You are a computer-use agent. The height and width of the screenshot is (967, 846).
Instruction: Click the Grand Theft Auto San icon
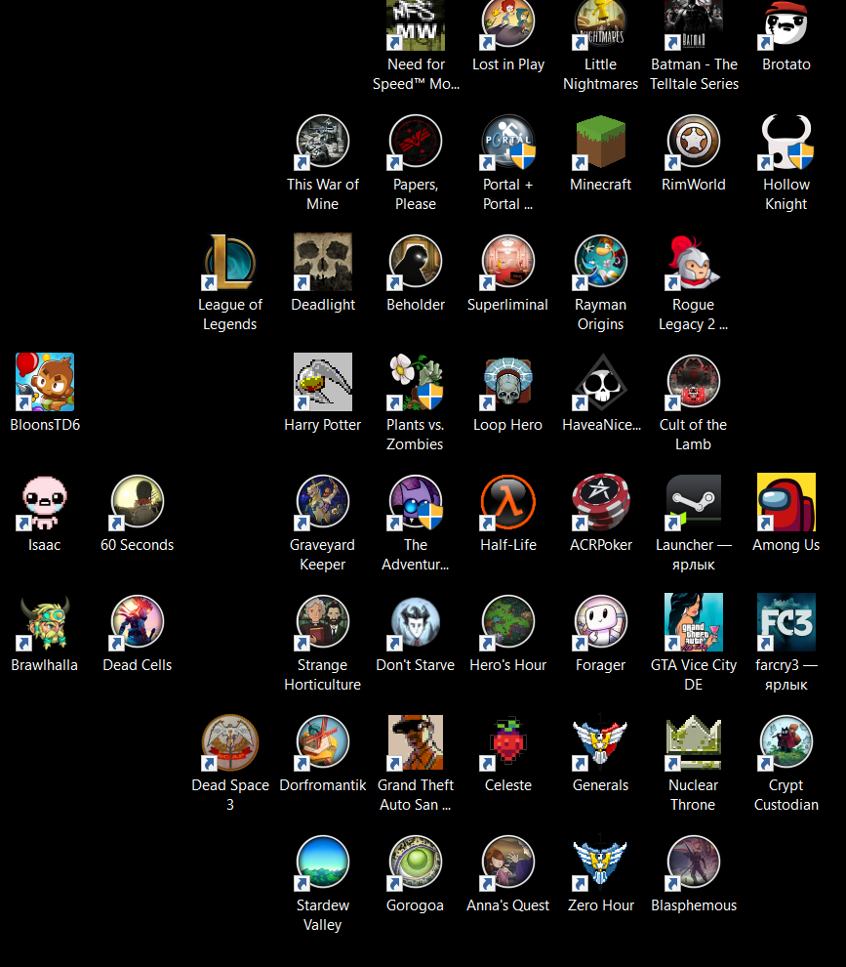click(416, 743)
